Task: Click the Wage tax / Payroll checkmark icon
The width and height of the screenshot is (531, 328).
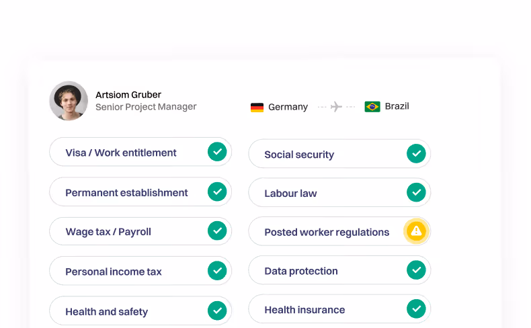Action: (x=216, y=231)
